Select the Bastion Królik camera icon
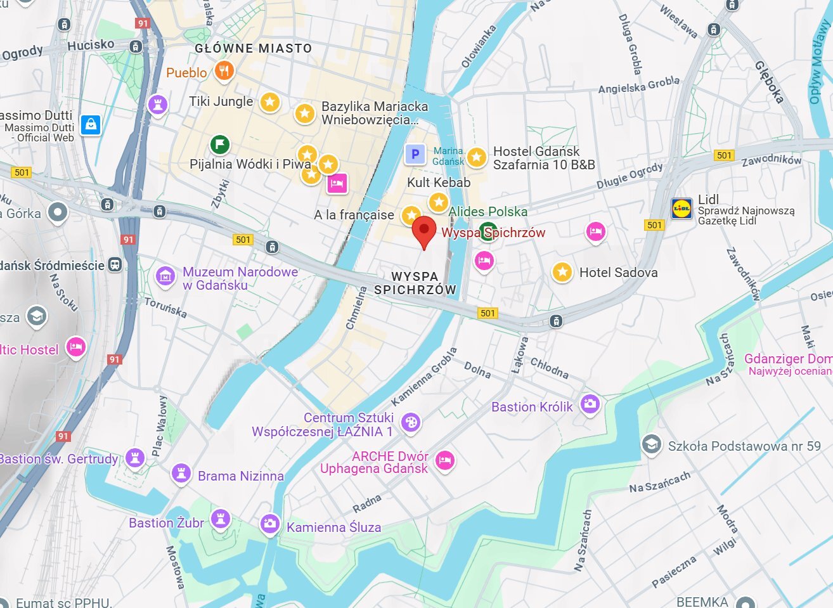The height and width of the screenshot is (608, 833). tap(590, 404)
